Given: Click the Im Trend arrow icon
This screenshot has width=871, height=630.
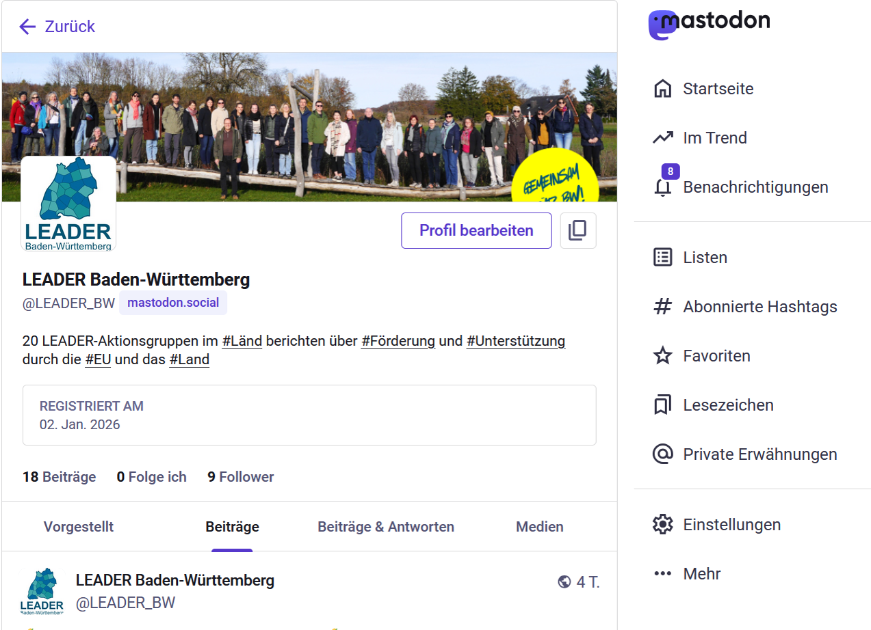Looking at the screenshot, I should click(x=662, y=138).
